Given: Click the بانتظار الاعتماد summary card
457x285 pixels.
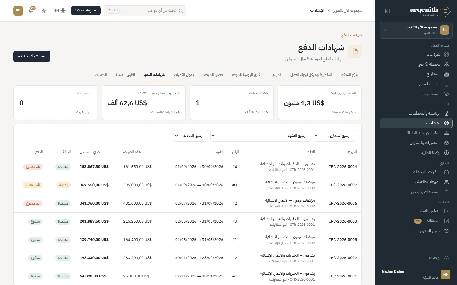Looking at the screenshot, I should pyautogui.click(x=232, y=103).
